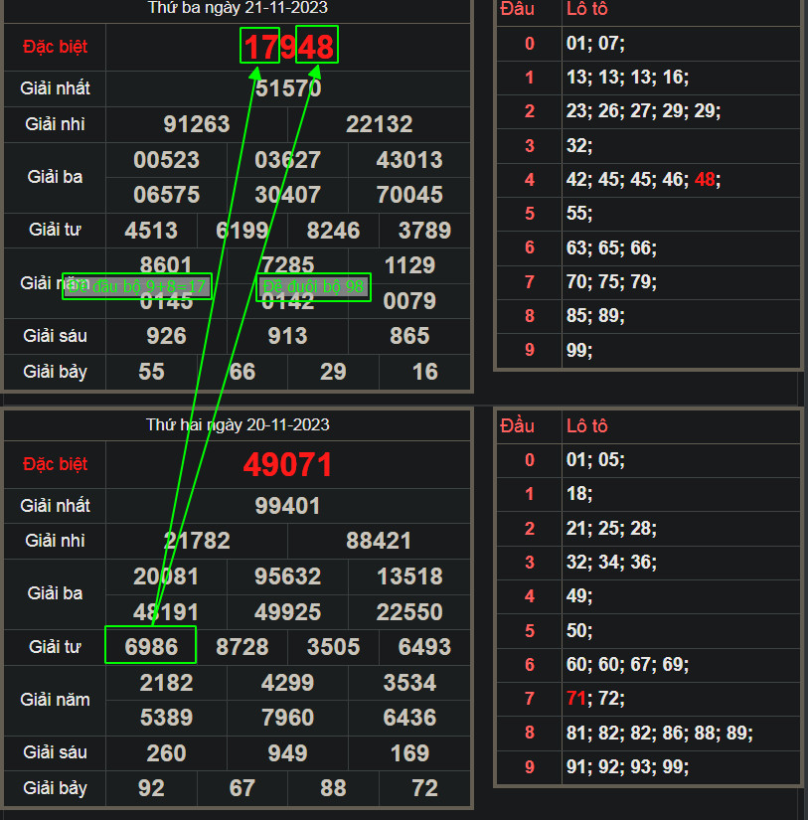Click the Giải nhất number 51570
This screenshot has height=820, width=808.
[x=287, y=88]
